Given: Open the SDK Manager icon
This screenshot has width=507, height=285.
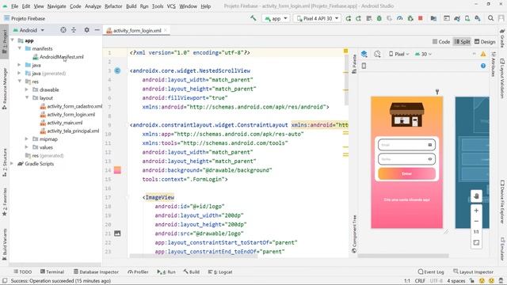Looking at the screenshot, I should click(478, 18).
